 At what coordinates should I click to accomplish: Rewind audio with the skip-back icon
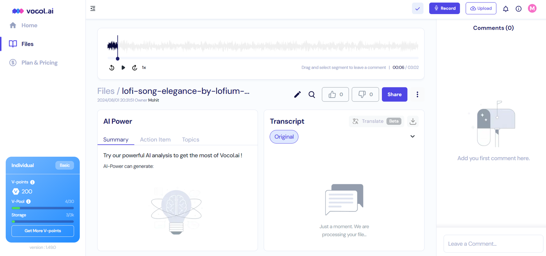click(112, 68)
